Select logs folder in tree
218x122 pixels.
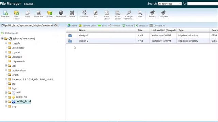coord(14,88)
